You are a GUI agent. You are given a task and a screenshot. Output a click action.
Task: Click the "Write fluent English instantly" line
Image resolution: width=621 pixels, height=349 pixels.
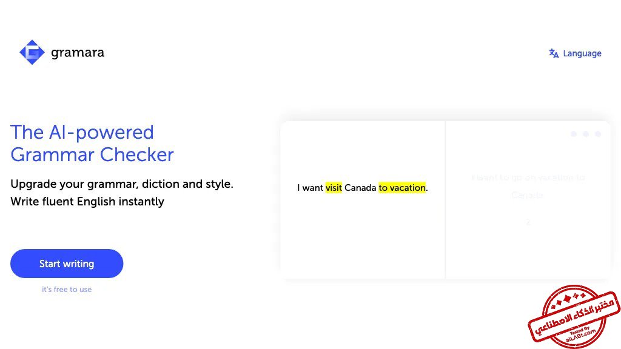point(87,201)
